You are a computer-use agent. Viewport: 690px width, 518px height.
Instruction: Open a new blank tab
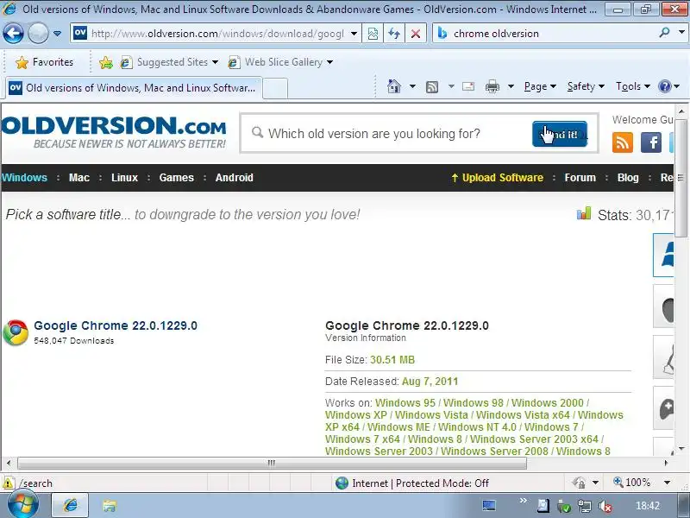pyautogui.click(x=275, y=89)
